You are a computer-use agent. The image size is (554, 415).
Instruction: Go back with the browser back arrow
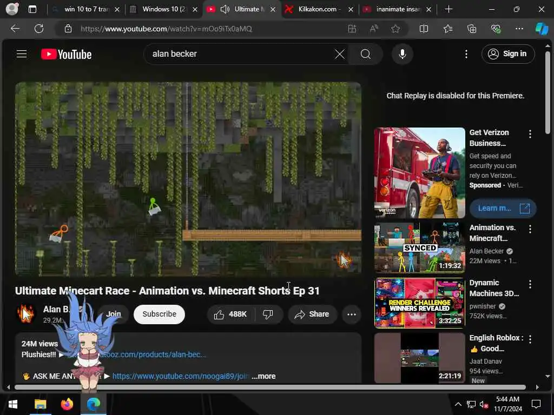click(x=15, y=29)
